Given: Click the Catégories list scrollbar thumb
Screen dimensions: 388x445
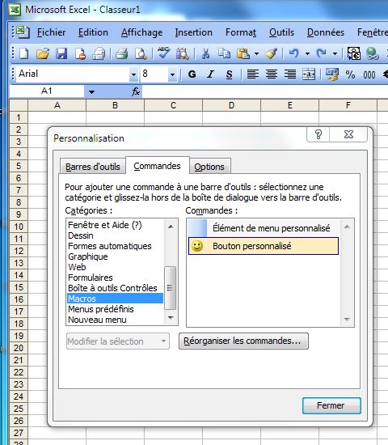Looking at the screenshot, I should pos(171,288).
